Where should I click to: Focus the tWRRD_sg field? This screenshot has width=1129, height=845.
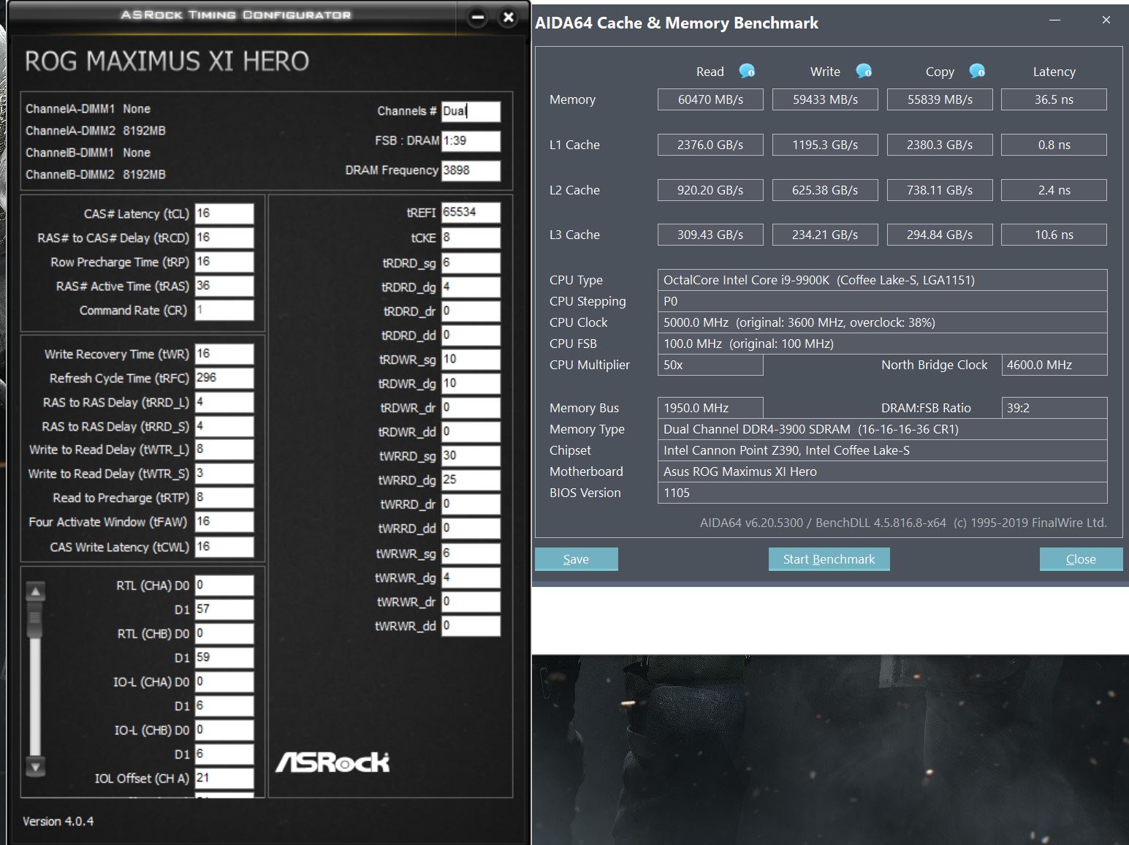pyautogui.click(x=471, y=456)
